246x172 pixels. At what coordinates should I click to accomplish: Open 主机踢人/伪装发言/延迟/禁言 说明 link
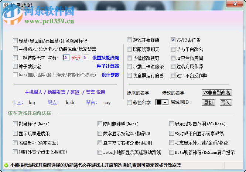tap(65, 92)
